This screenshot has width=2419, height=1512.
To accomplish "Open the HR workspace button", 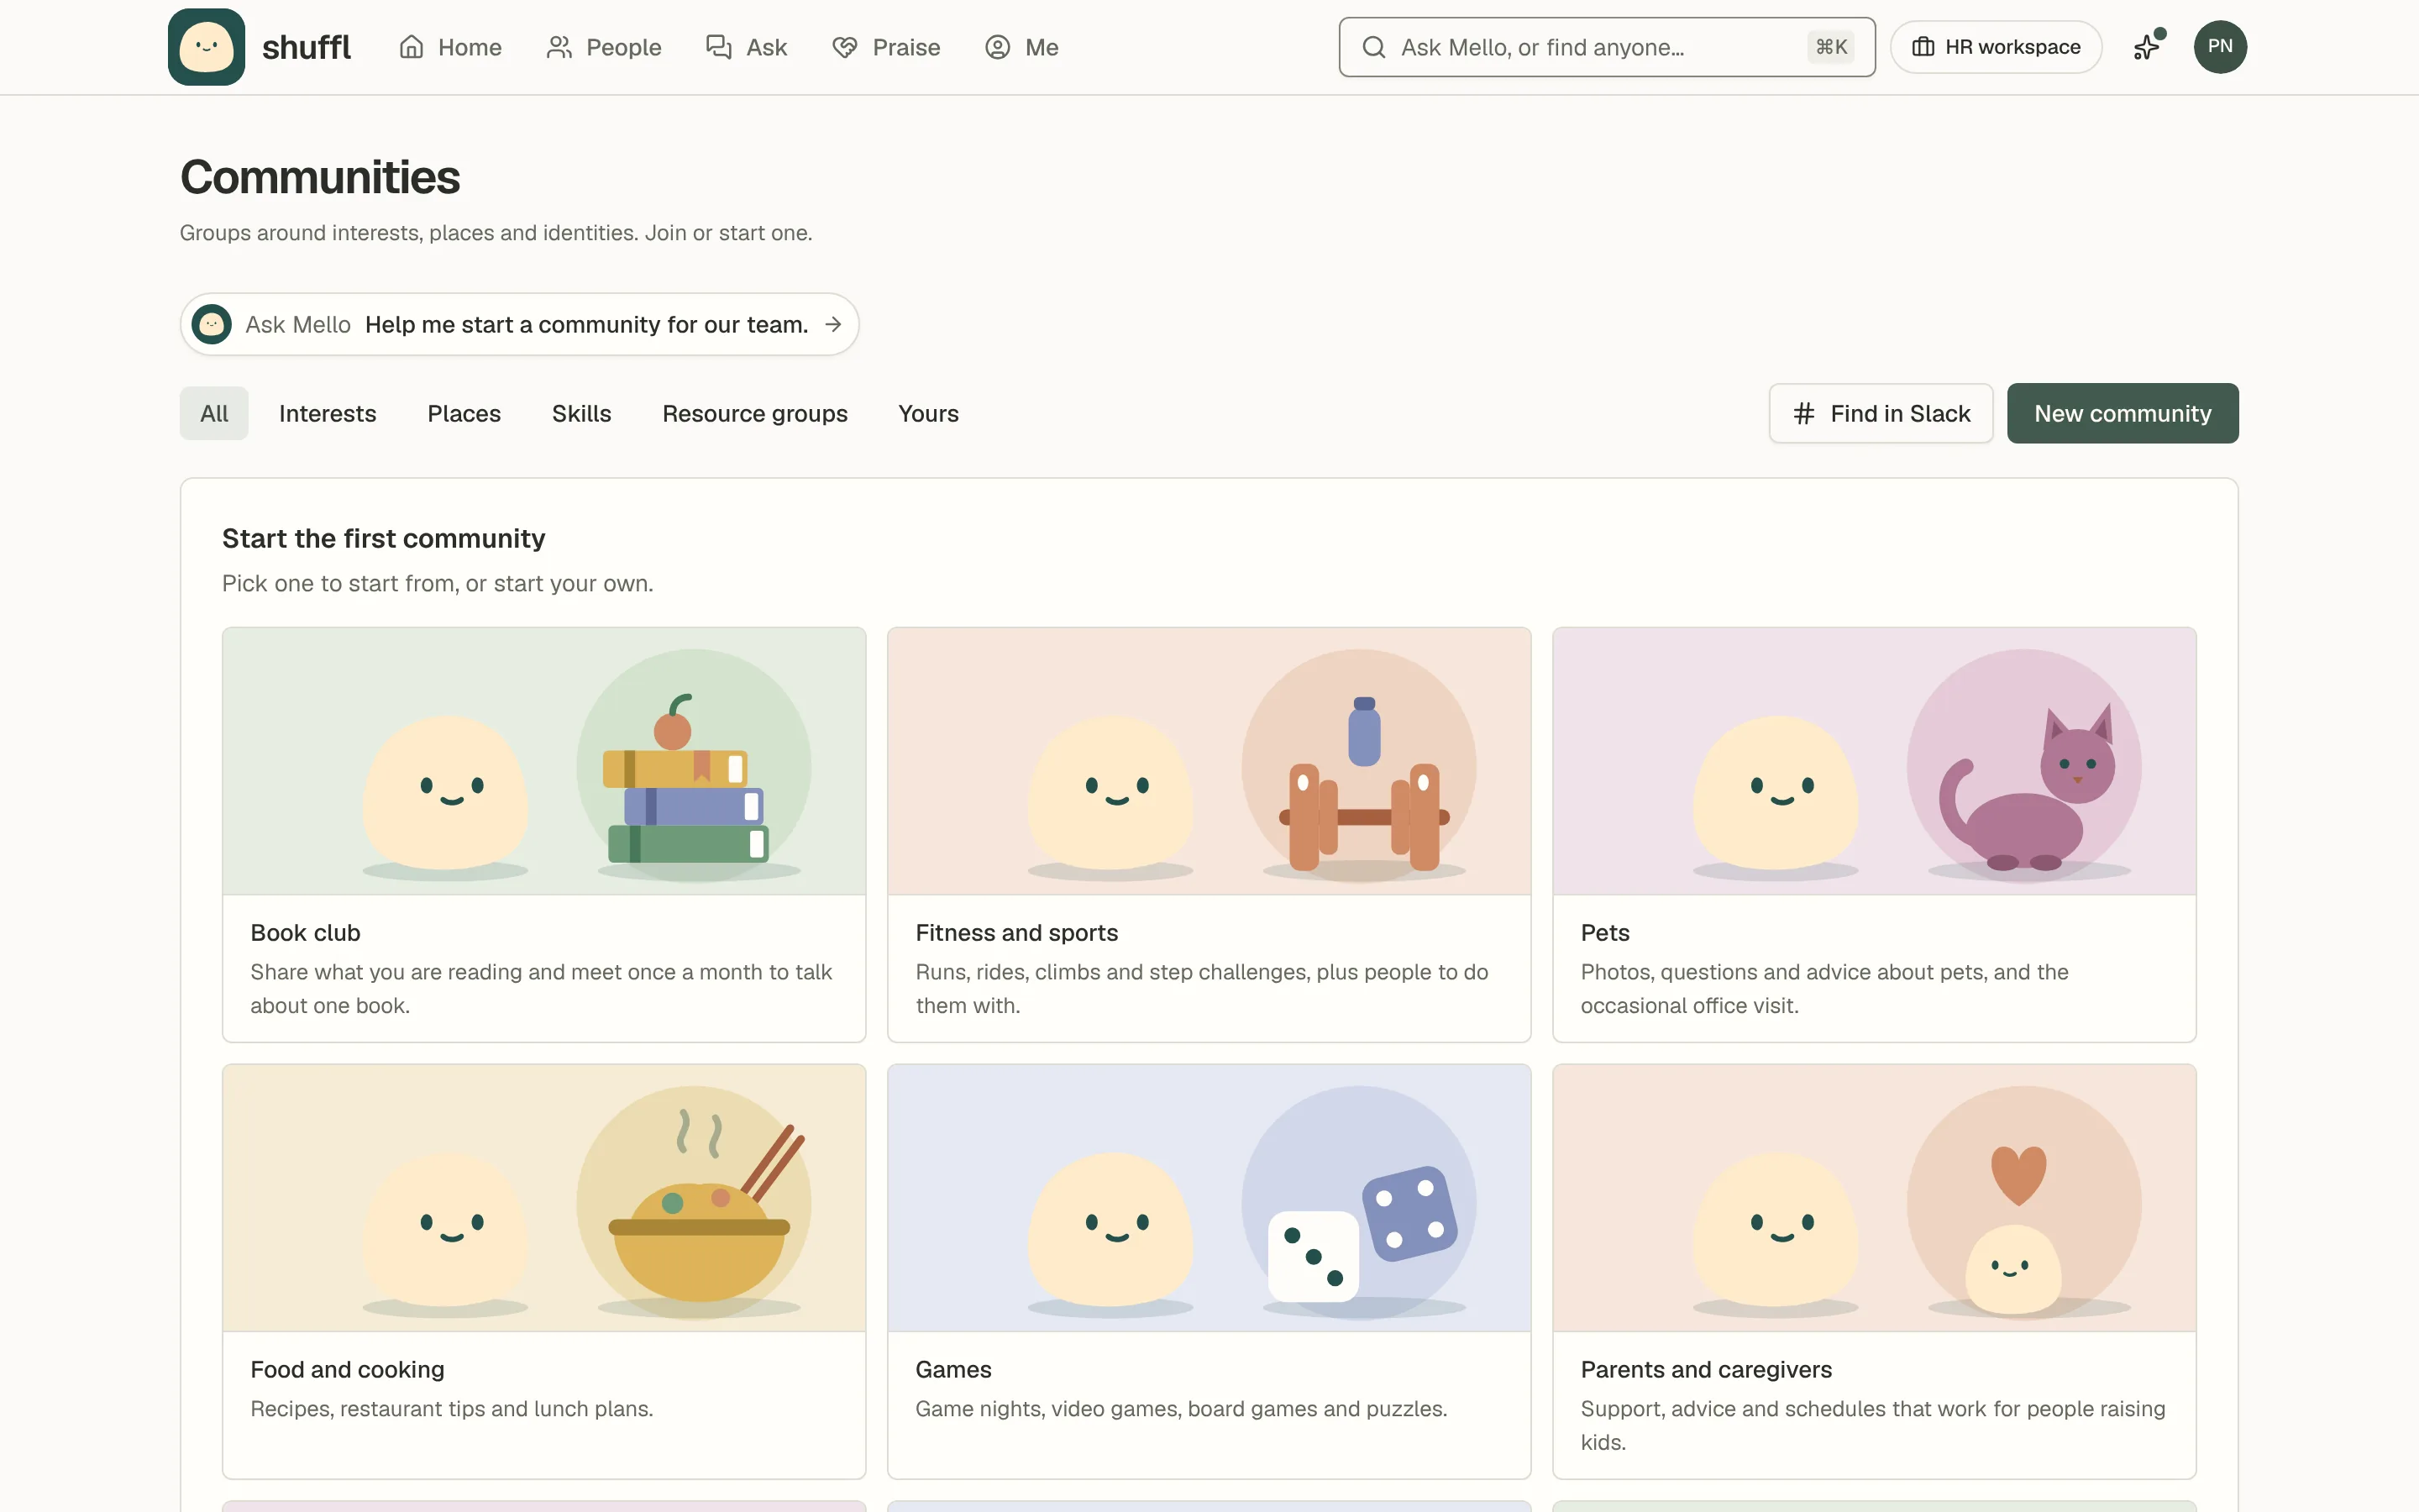I will click(x=1997, y=47).
